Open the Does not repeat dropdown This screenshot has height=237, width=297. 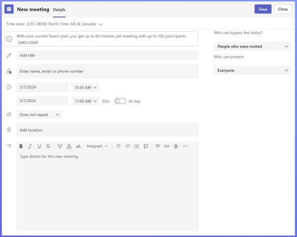click(39, 114)
